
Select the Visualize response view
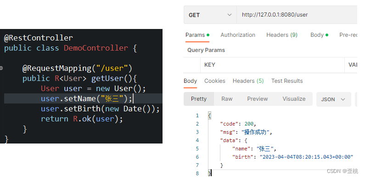click(x=294, y=99)
